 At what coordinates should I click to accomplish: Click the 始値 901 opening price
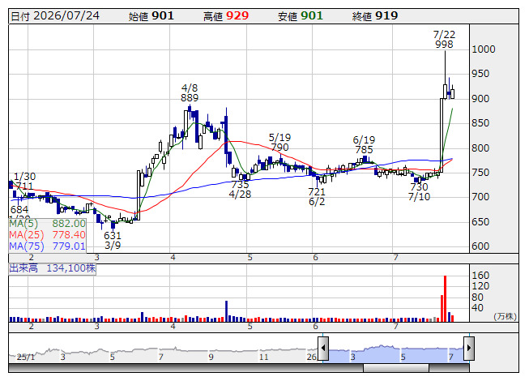coord(151,16)
